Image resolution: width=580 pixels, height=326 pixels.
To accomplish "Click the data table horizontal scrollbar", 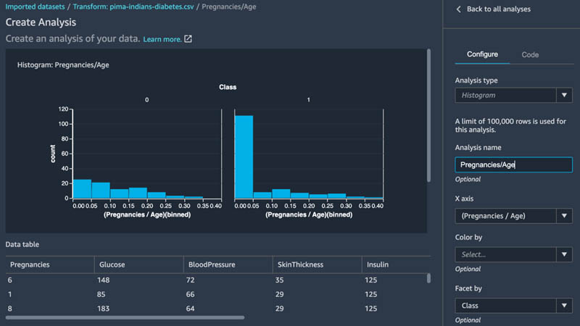I will [125, 317].
